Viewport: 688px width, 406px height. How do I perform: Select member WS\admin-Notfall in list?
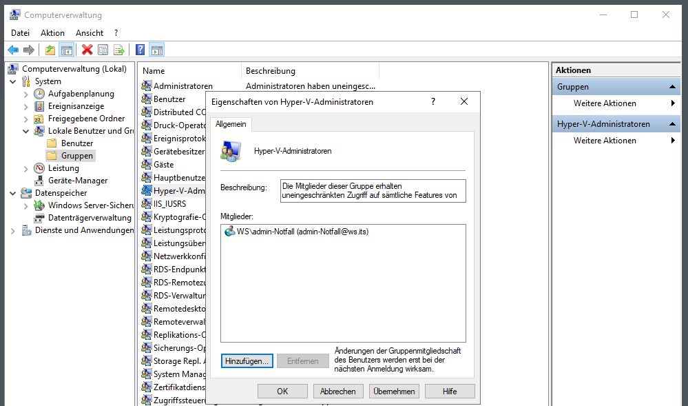(x=302, y=232)
